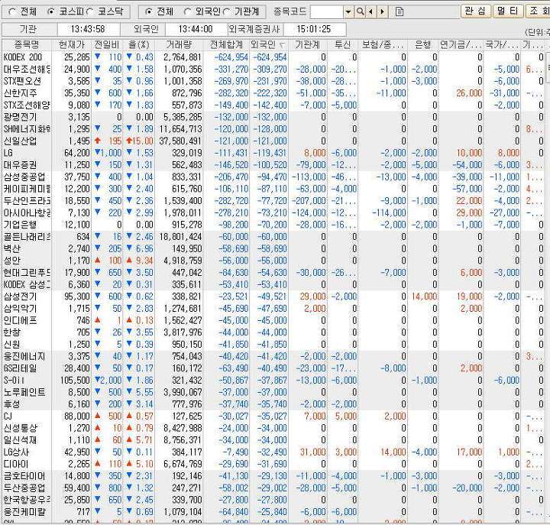Image resolution: width=550 pixels, height=525 pixels.
Task: Sort by 종목명 column header
Action: coord(27,45)
